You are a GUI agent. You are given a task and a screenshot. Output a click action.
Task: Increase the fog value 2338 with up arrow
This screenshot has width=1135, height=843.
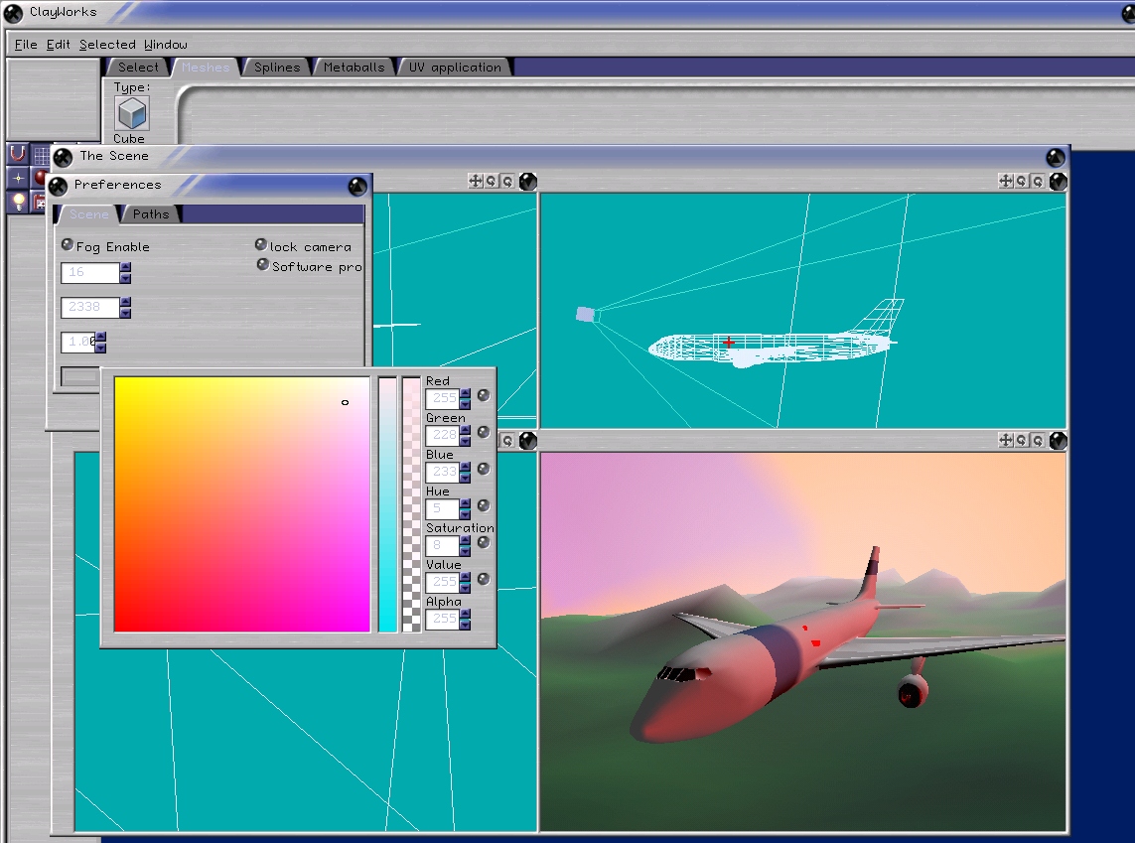(125, 302)
